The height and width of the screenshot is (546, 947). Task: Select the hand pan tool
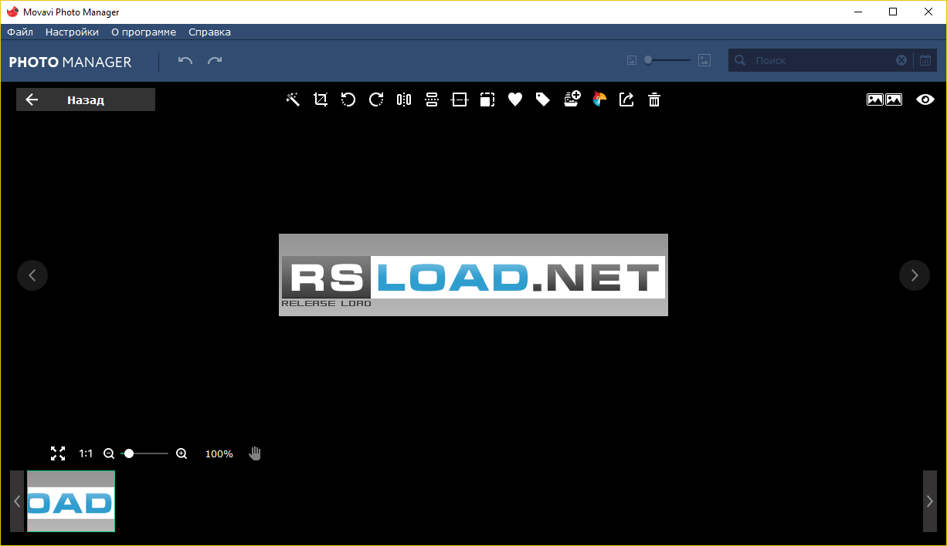256,453
